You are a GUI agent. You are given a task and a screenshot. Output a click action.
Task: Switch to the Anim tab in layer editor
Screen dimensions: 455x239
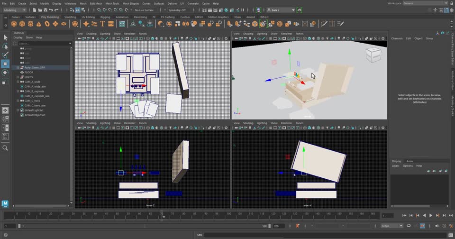point(409,161)
